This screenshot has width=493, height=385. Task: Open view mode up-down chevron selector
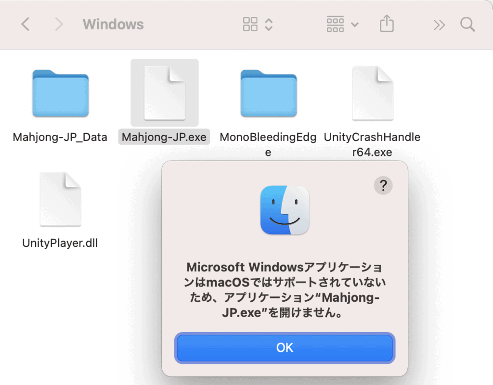click(269, 24)
